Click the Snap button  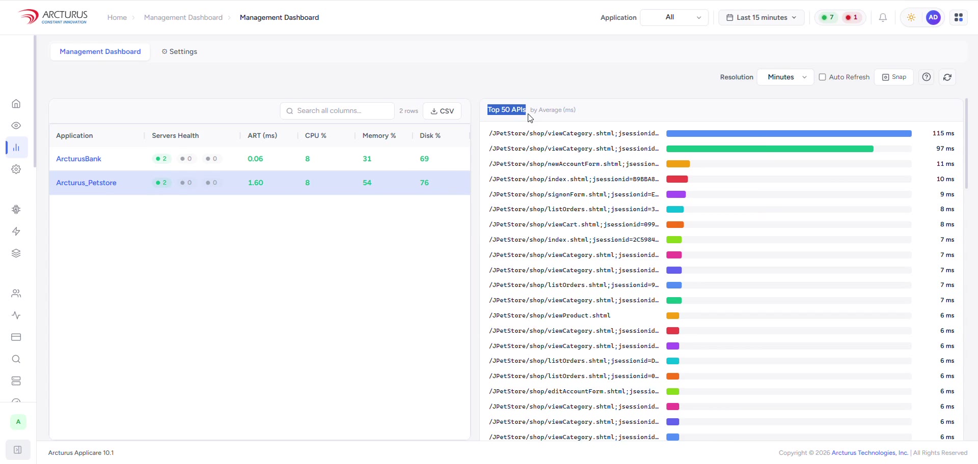(x=894, y=77)
